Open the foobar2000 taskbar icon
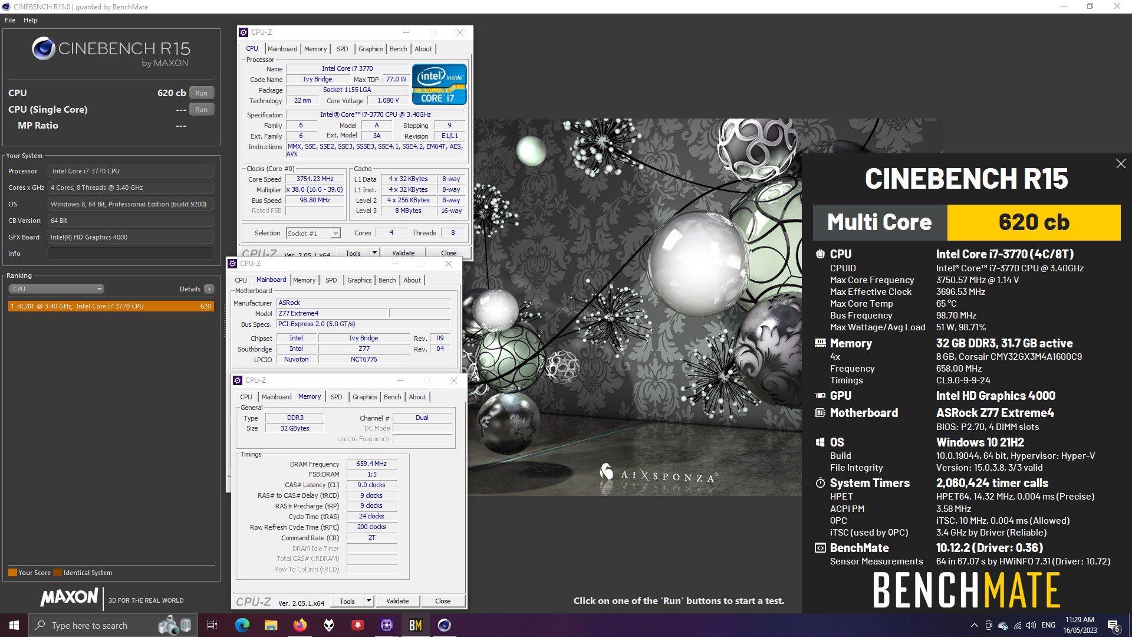The height and width of the screenshot is (637, 1132). click(x=329, y=625)
